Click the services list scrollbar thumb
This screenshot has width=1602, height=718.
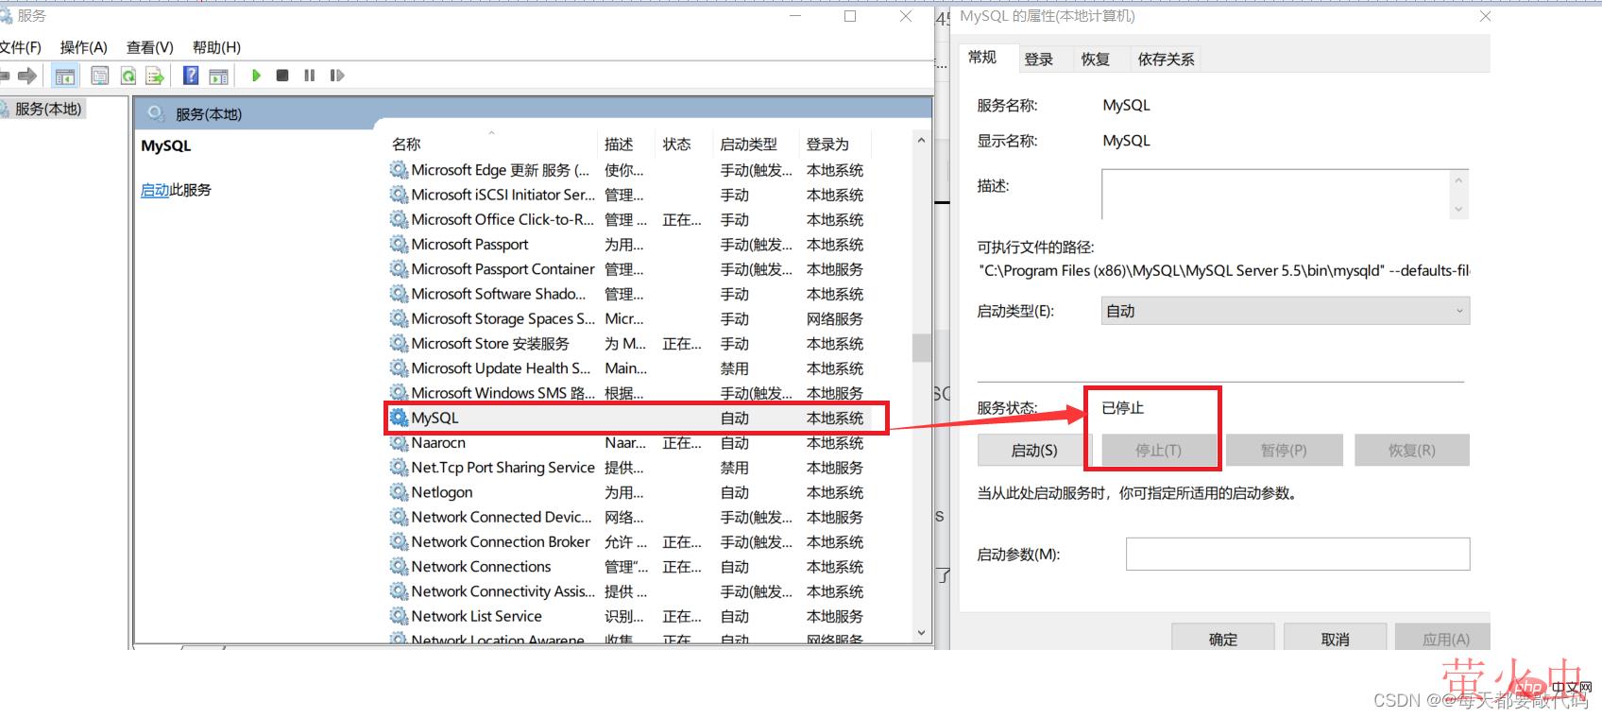pyautogui.click(x=921, y=348)
